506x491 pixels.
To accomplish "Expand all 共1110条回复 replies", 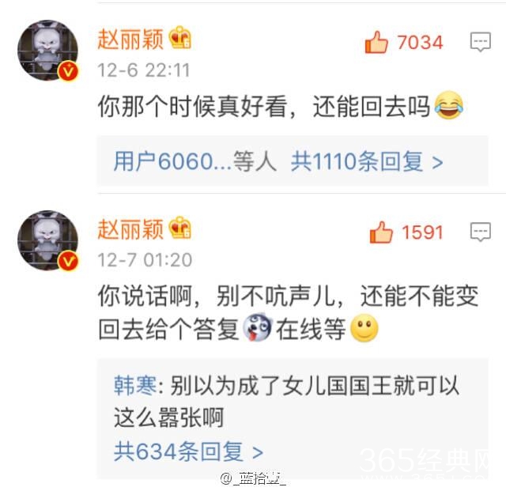I will (367, 161).
